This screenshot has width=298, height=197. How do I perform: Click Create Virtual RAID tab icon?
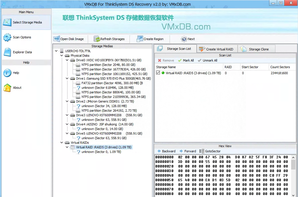pos(202,49)
